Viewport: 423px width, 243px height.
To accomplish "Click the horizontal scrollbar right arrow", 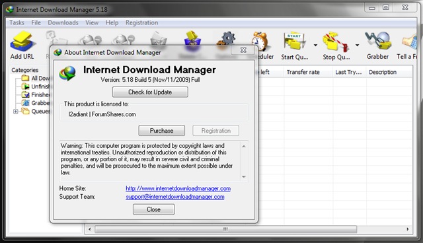I will coord(408,229).
